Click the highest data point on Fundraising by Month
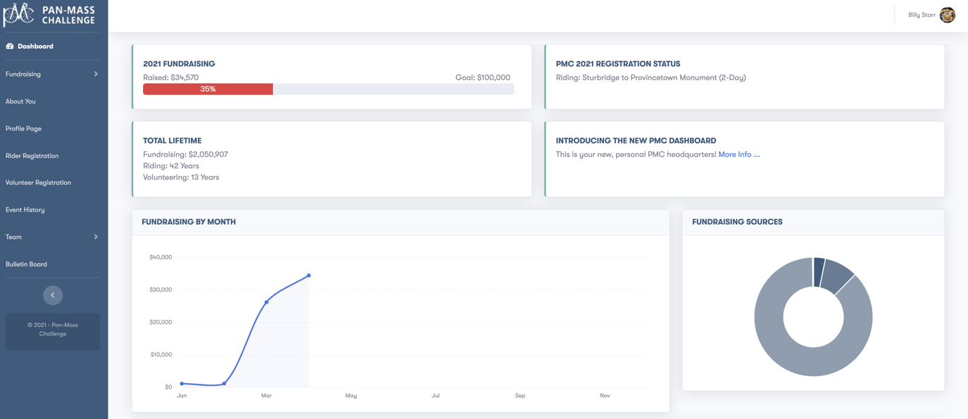The image size is (968, 419). tap(308, 276)
